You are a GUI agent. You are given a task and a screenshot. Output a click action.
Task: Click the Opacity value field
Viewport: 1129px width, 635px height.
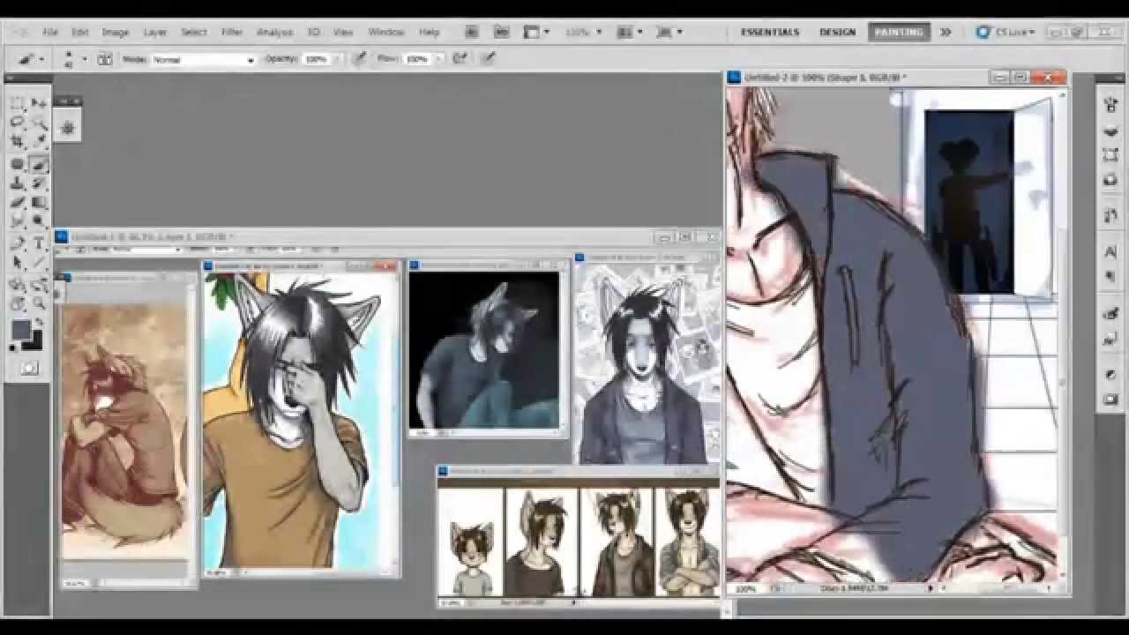pyautogui.click(x=315, y=59)
